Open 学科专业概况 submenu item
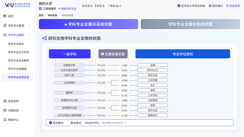The image size is (244, 137). pyautogui.click(x=16, y=44)
